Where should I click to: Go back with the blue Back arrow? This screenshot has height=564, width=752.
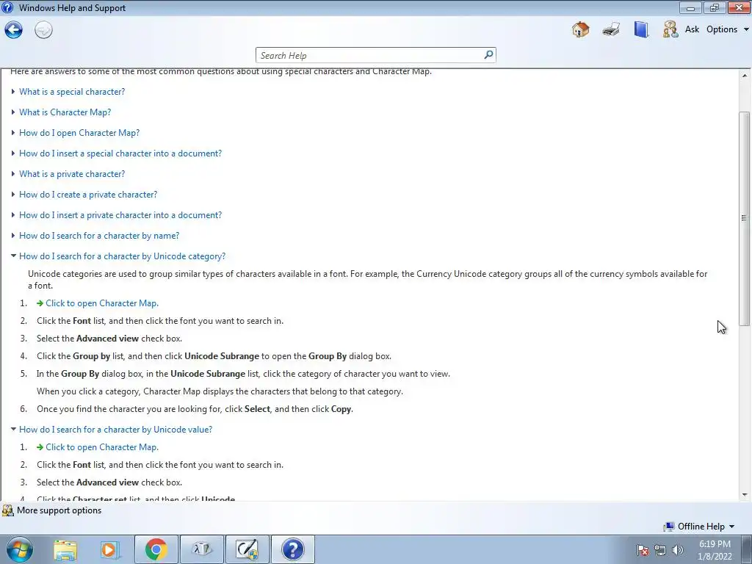pos(13,29)
